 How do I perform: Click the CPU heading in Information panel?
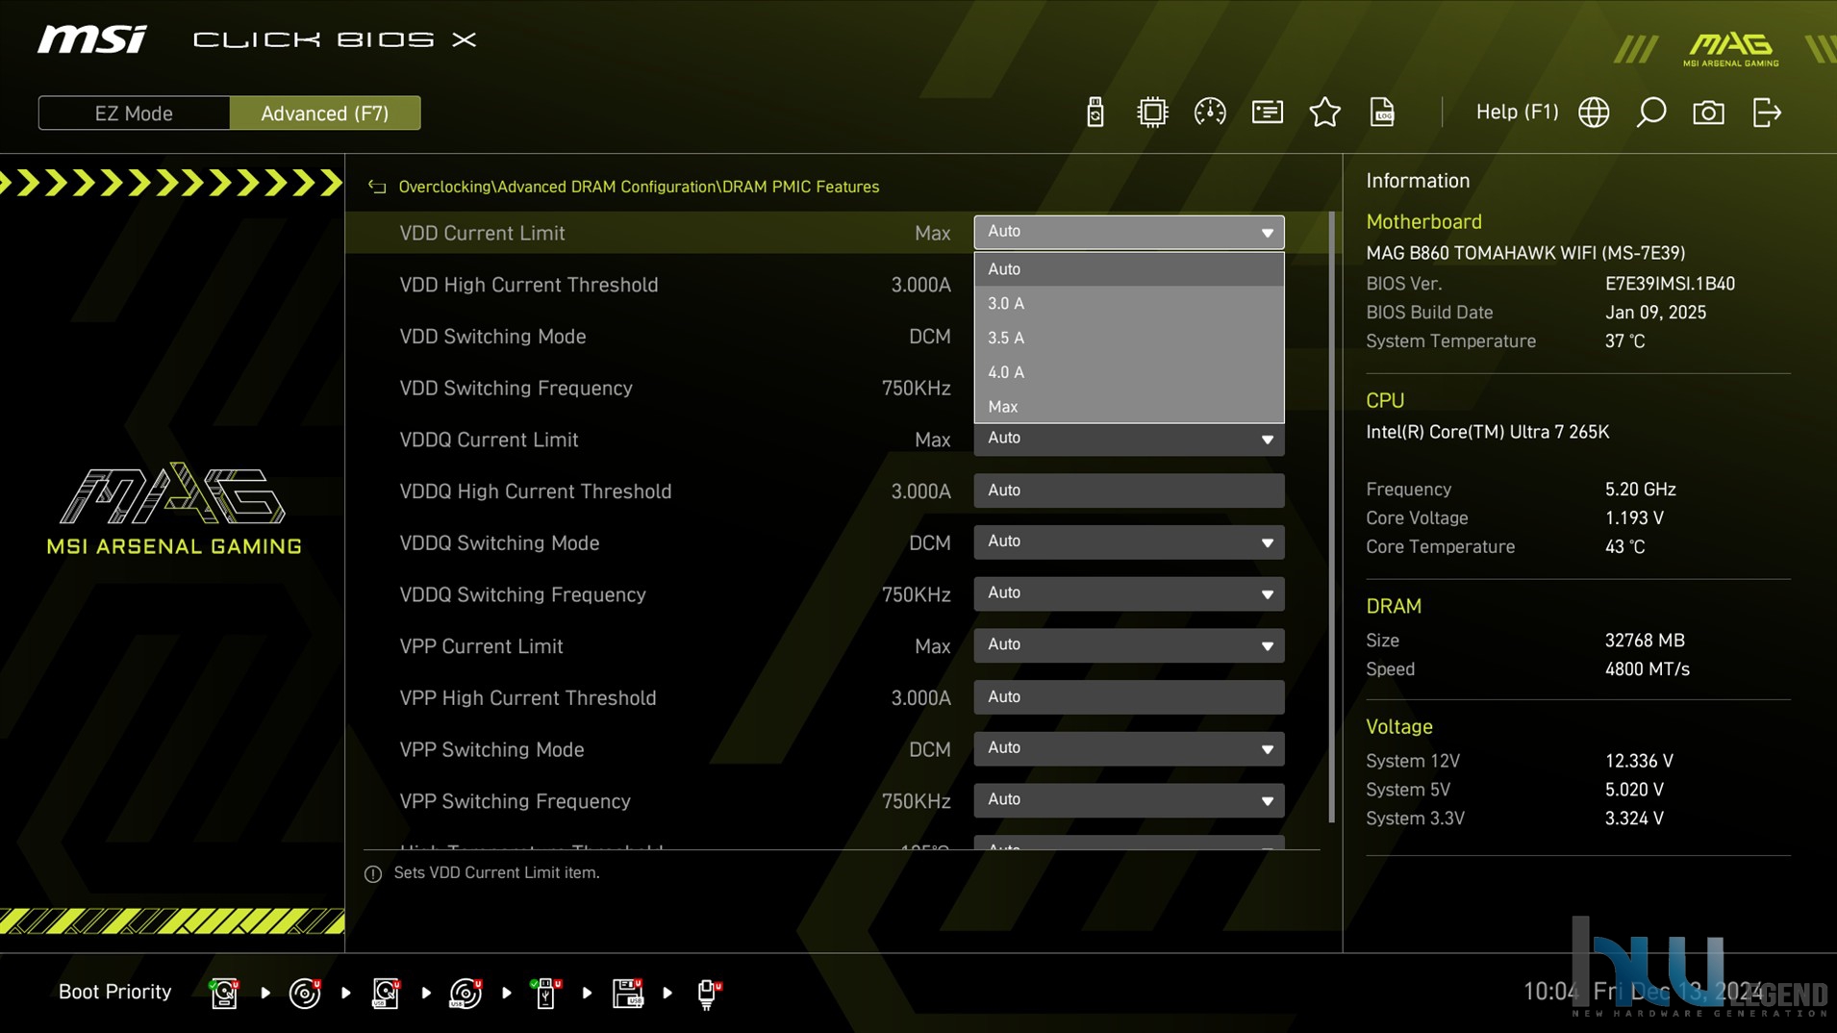tap(1385, 401)
